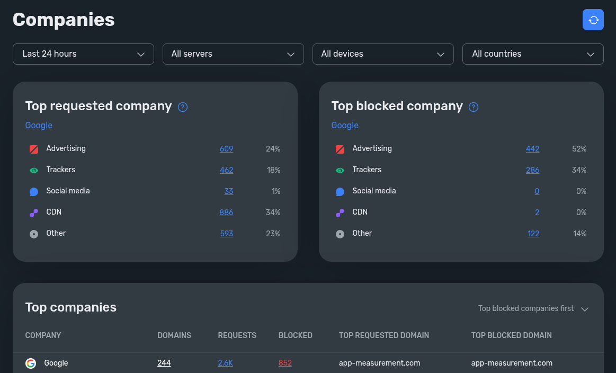Open the All devices dropdown
The image size is (616, 373).
pyautogui.click(x=383, y=54)
